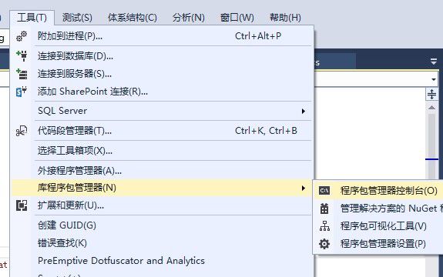
Task: Open the 帮助(H) menu
Action: 285,18
